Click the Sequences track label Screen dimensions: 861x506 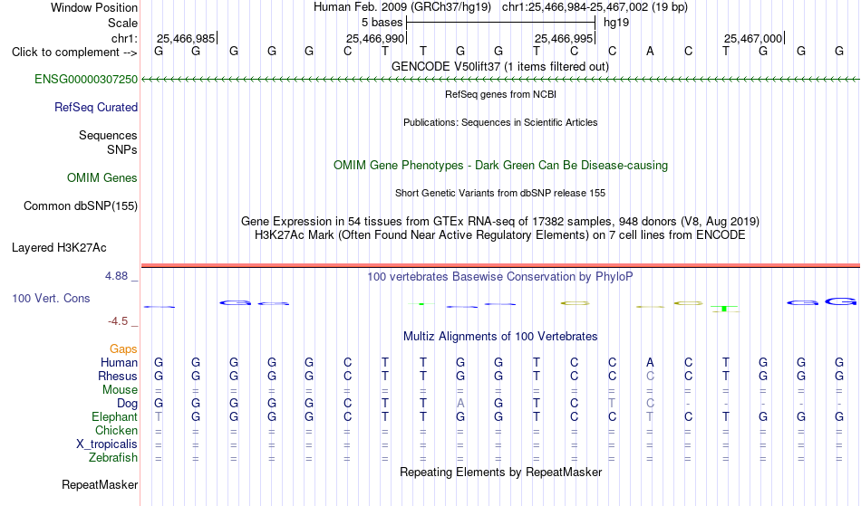(x=108, y=136)
